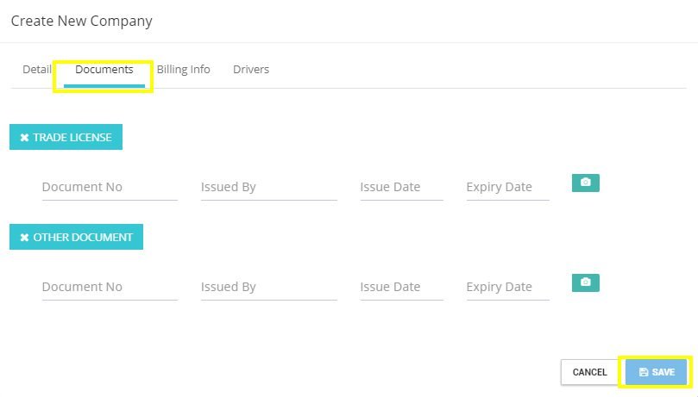The width and height of the screenshot is (698, 397).
Task: Focus Other Document's Document No field
Action: tap(110, 288)
